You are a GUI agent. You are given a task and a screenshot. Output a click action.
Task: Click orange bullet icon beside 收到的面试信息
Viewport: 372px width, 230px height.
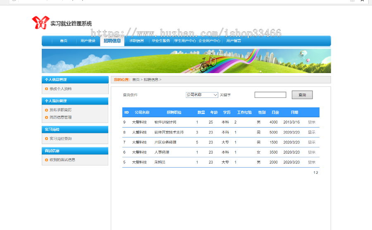(46, 160)
